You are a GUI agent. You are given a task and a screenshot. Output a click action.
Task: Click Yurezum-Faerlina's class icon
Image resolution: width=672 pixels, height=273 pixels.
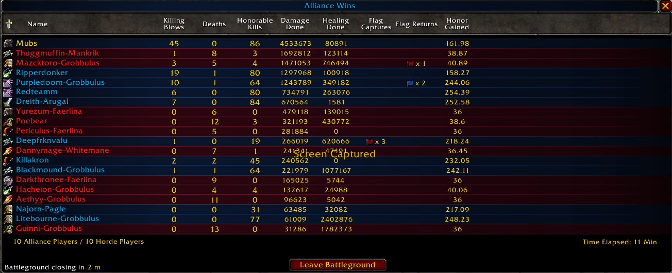tap(8, 112)
